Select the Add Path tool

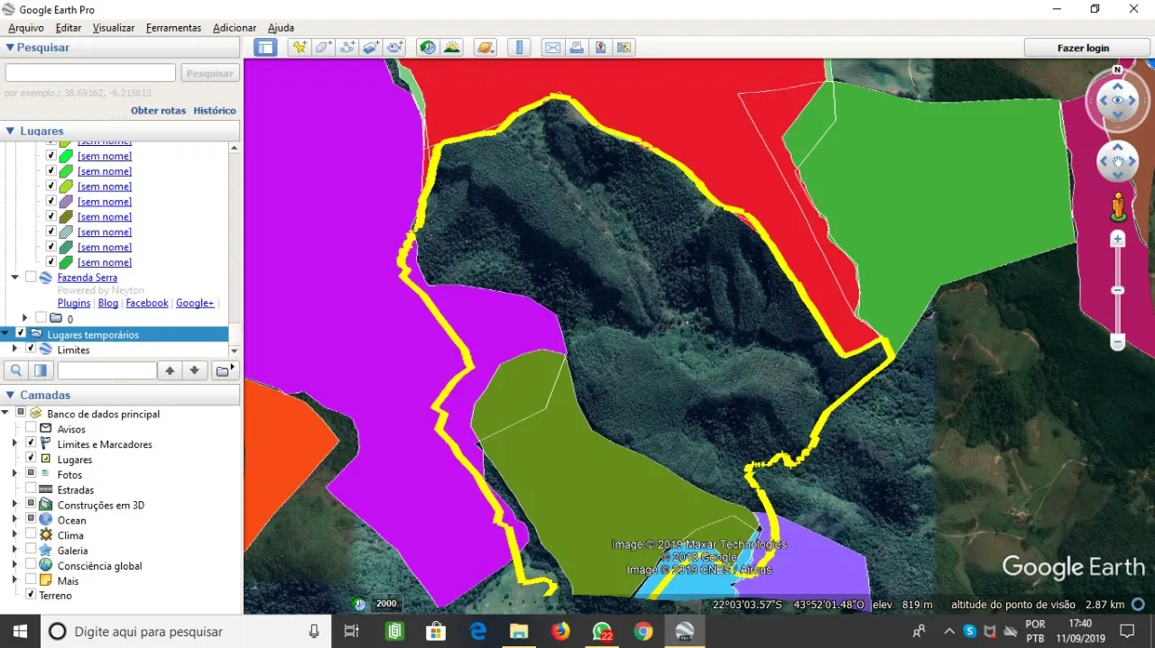347,48
